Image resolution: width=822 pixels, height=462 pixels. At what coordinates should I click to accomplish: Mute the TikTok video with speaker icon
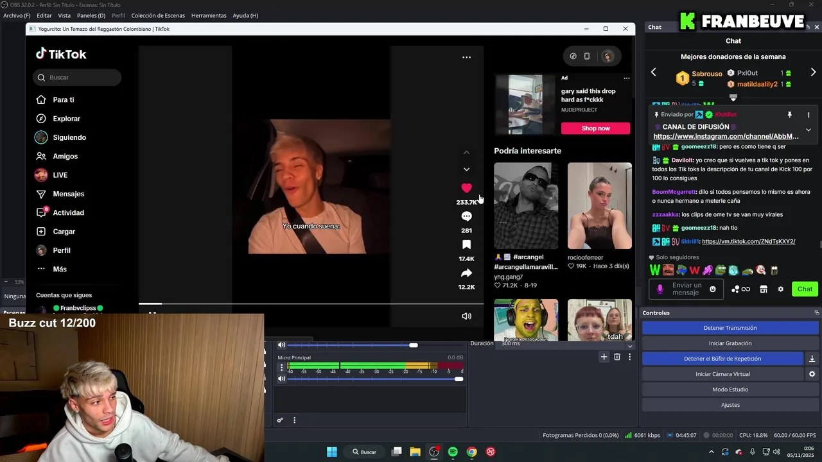(466, 316)
